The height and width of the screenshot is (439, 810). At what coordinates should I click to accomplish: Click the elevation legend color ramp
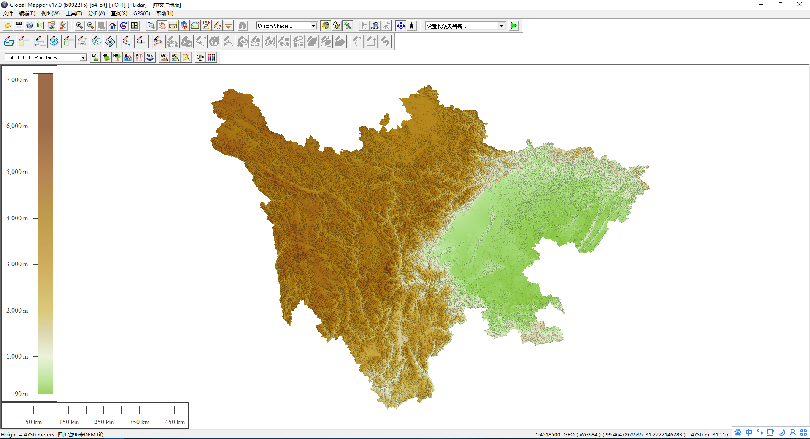coord(46,234)
